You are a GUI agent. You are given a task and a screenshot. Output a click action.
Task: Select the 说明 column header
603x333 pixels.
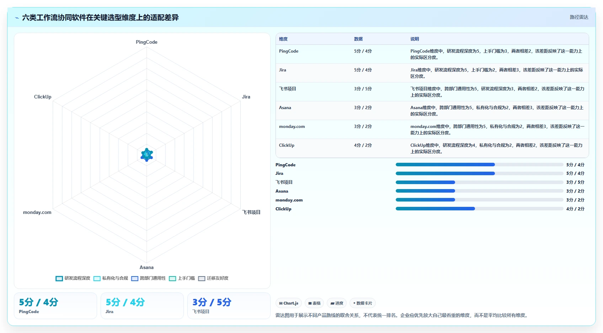pos(415,39)
